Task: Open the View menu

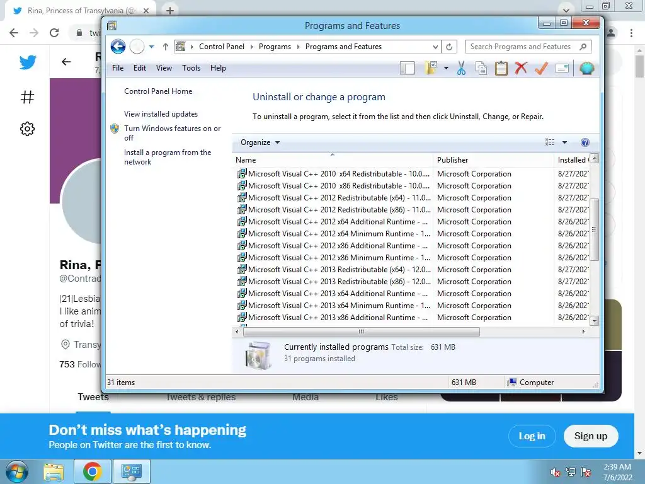Action: coord(164,68)
